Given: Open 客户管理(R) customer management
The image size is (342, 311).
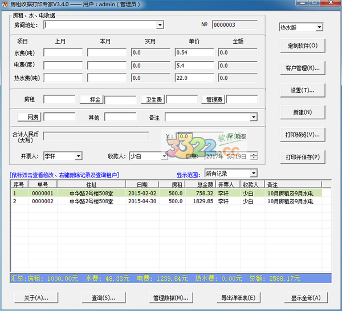Looking at the screenshot, I should click(x=302, y=68).
